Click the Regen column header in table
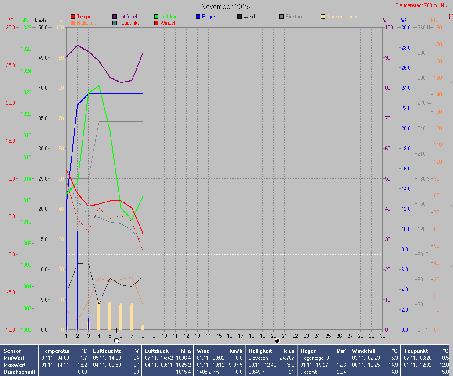Viewport: 453px width, 376px height. click(308, 351)
